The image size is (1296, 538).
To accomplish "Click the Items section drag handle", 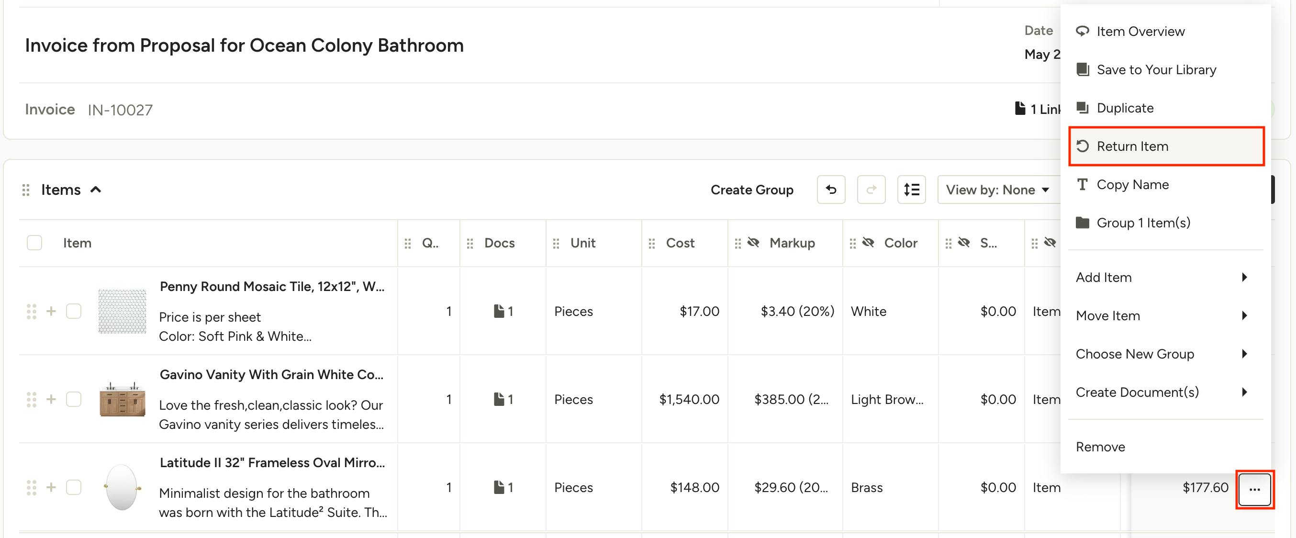I will pyautogui.click(x=26, y=190).
